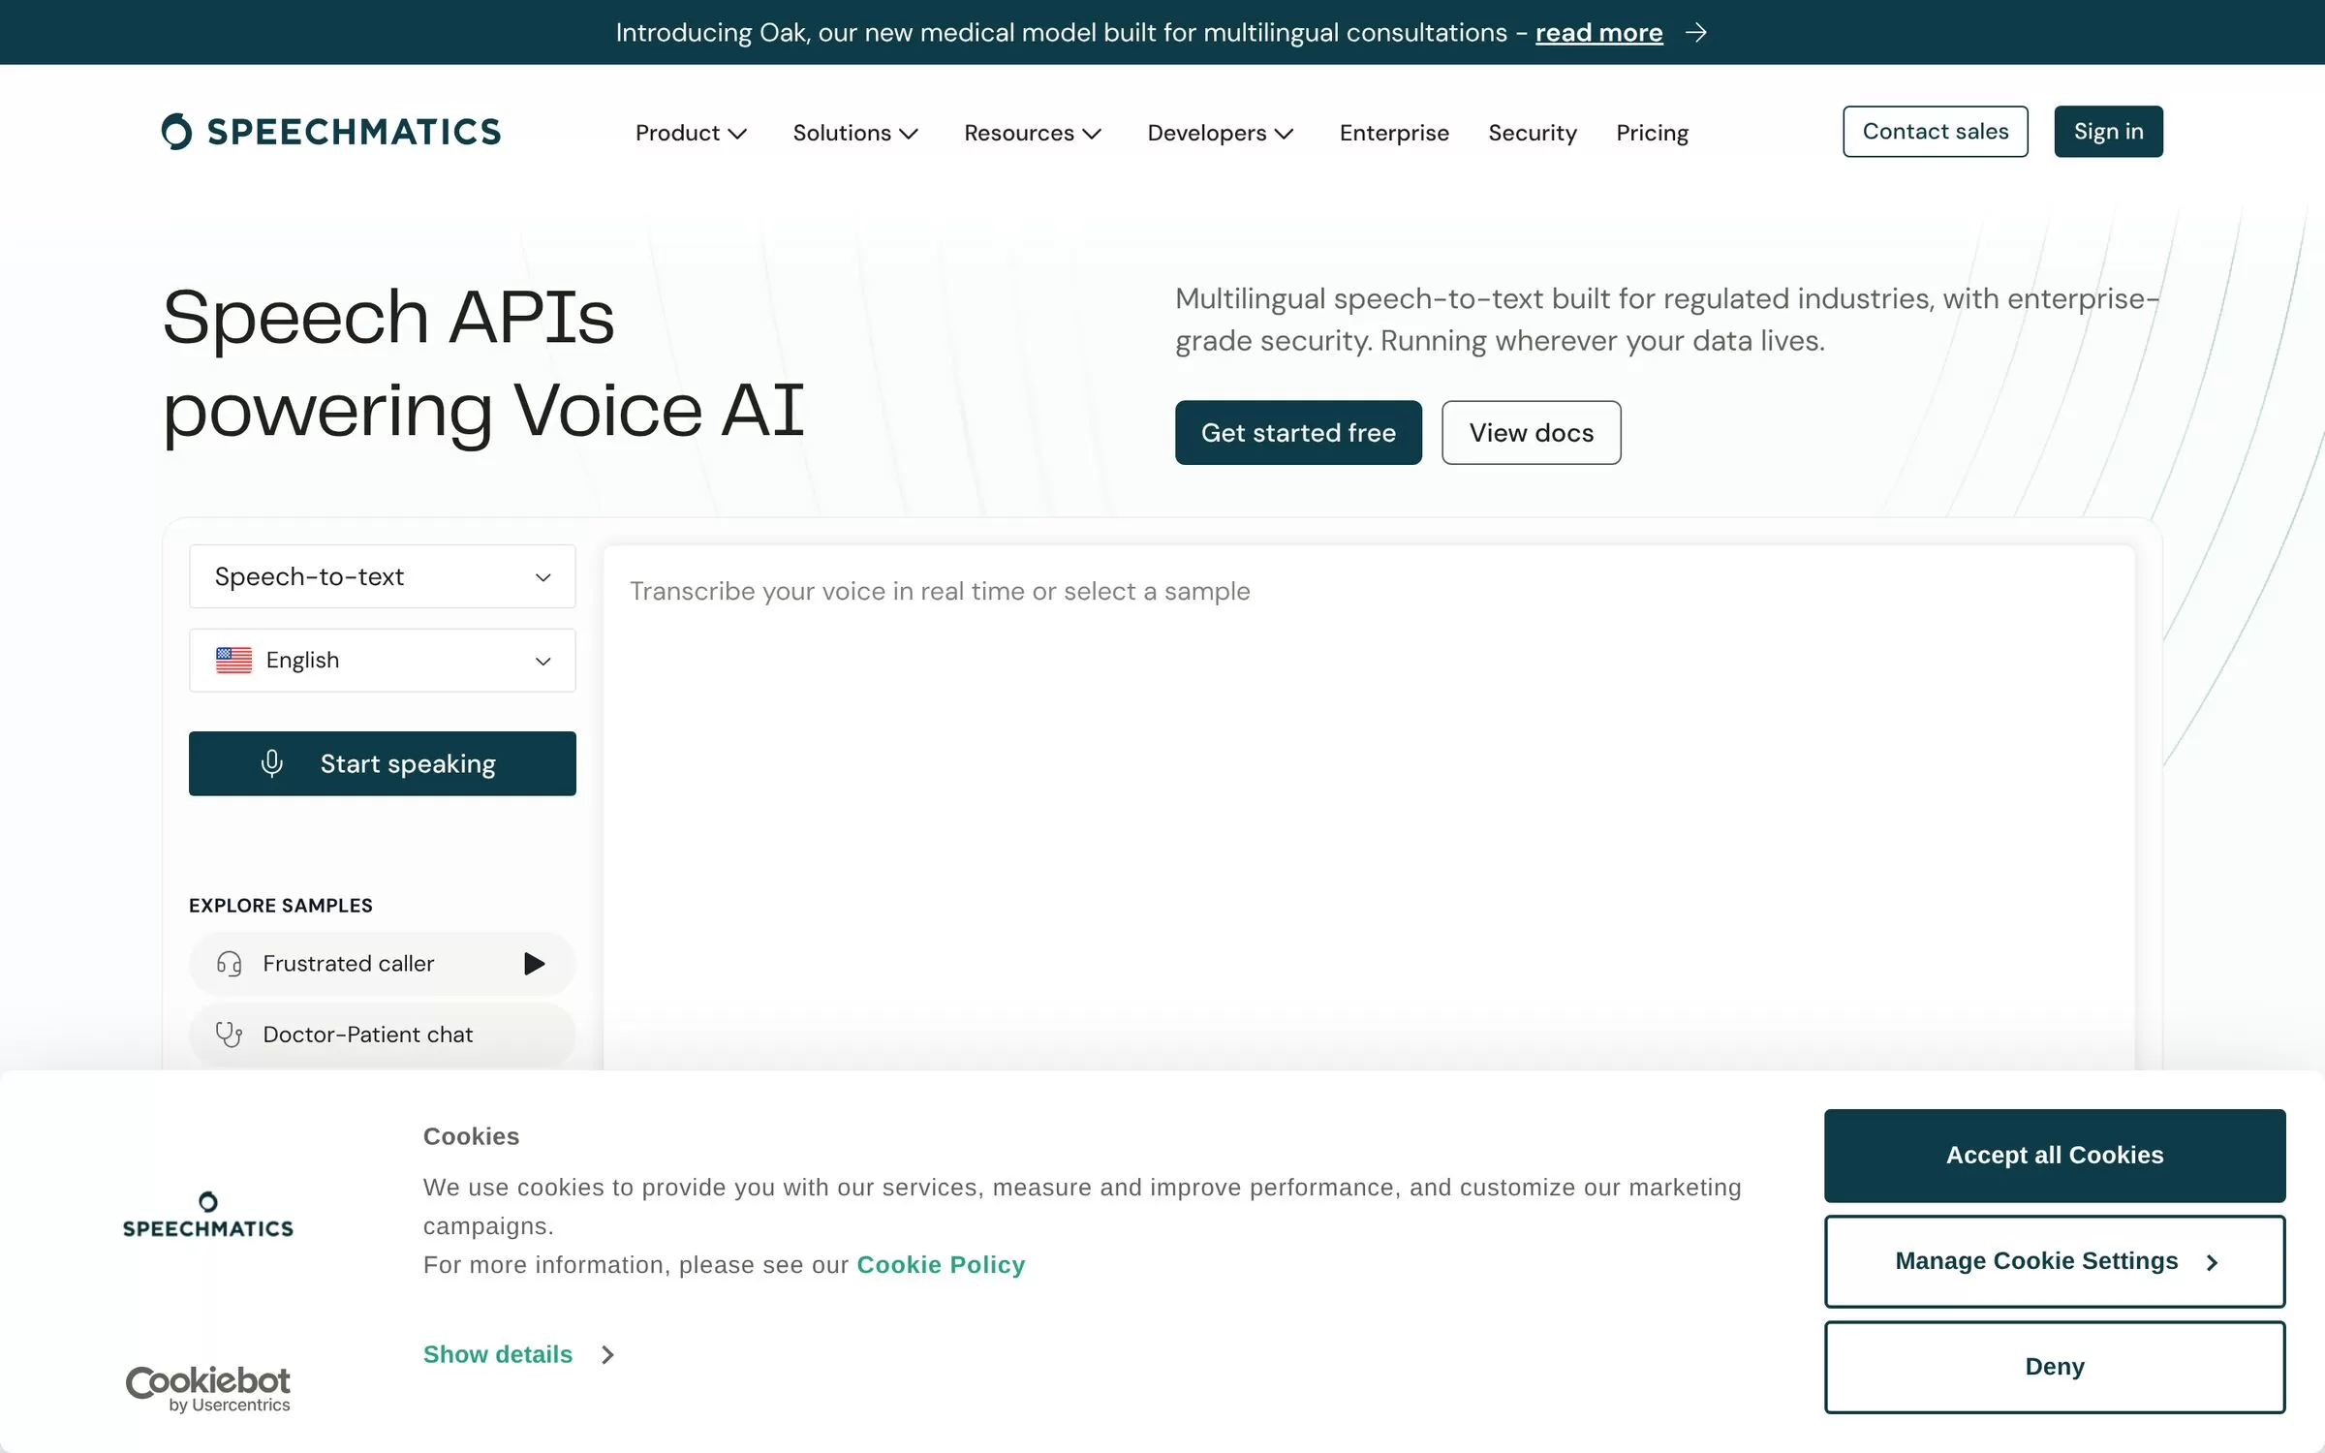
Task: Click the Speechmatics logo in the cookie banner
Action: (x=208, y=1215)
